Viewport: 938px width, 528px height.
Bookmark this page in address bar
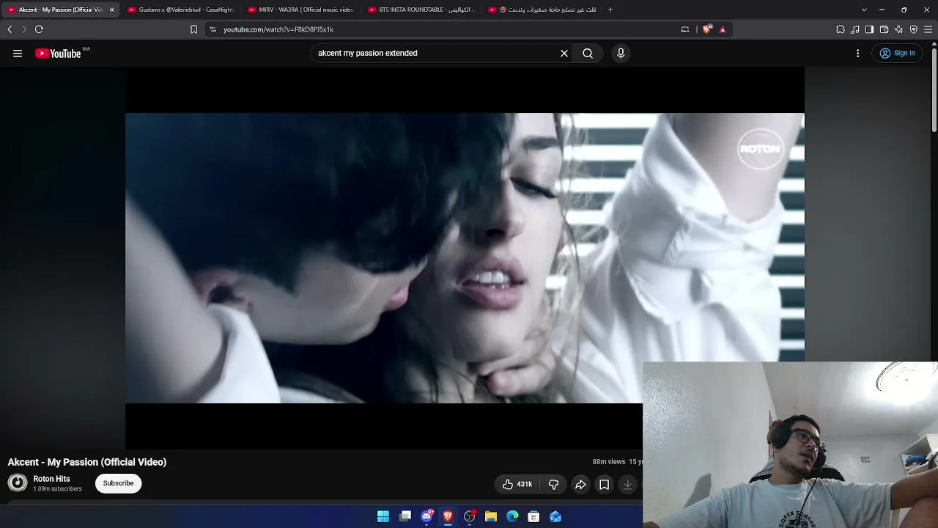coord(193,29)
